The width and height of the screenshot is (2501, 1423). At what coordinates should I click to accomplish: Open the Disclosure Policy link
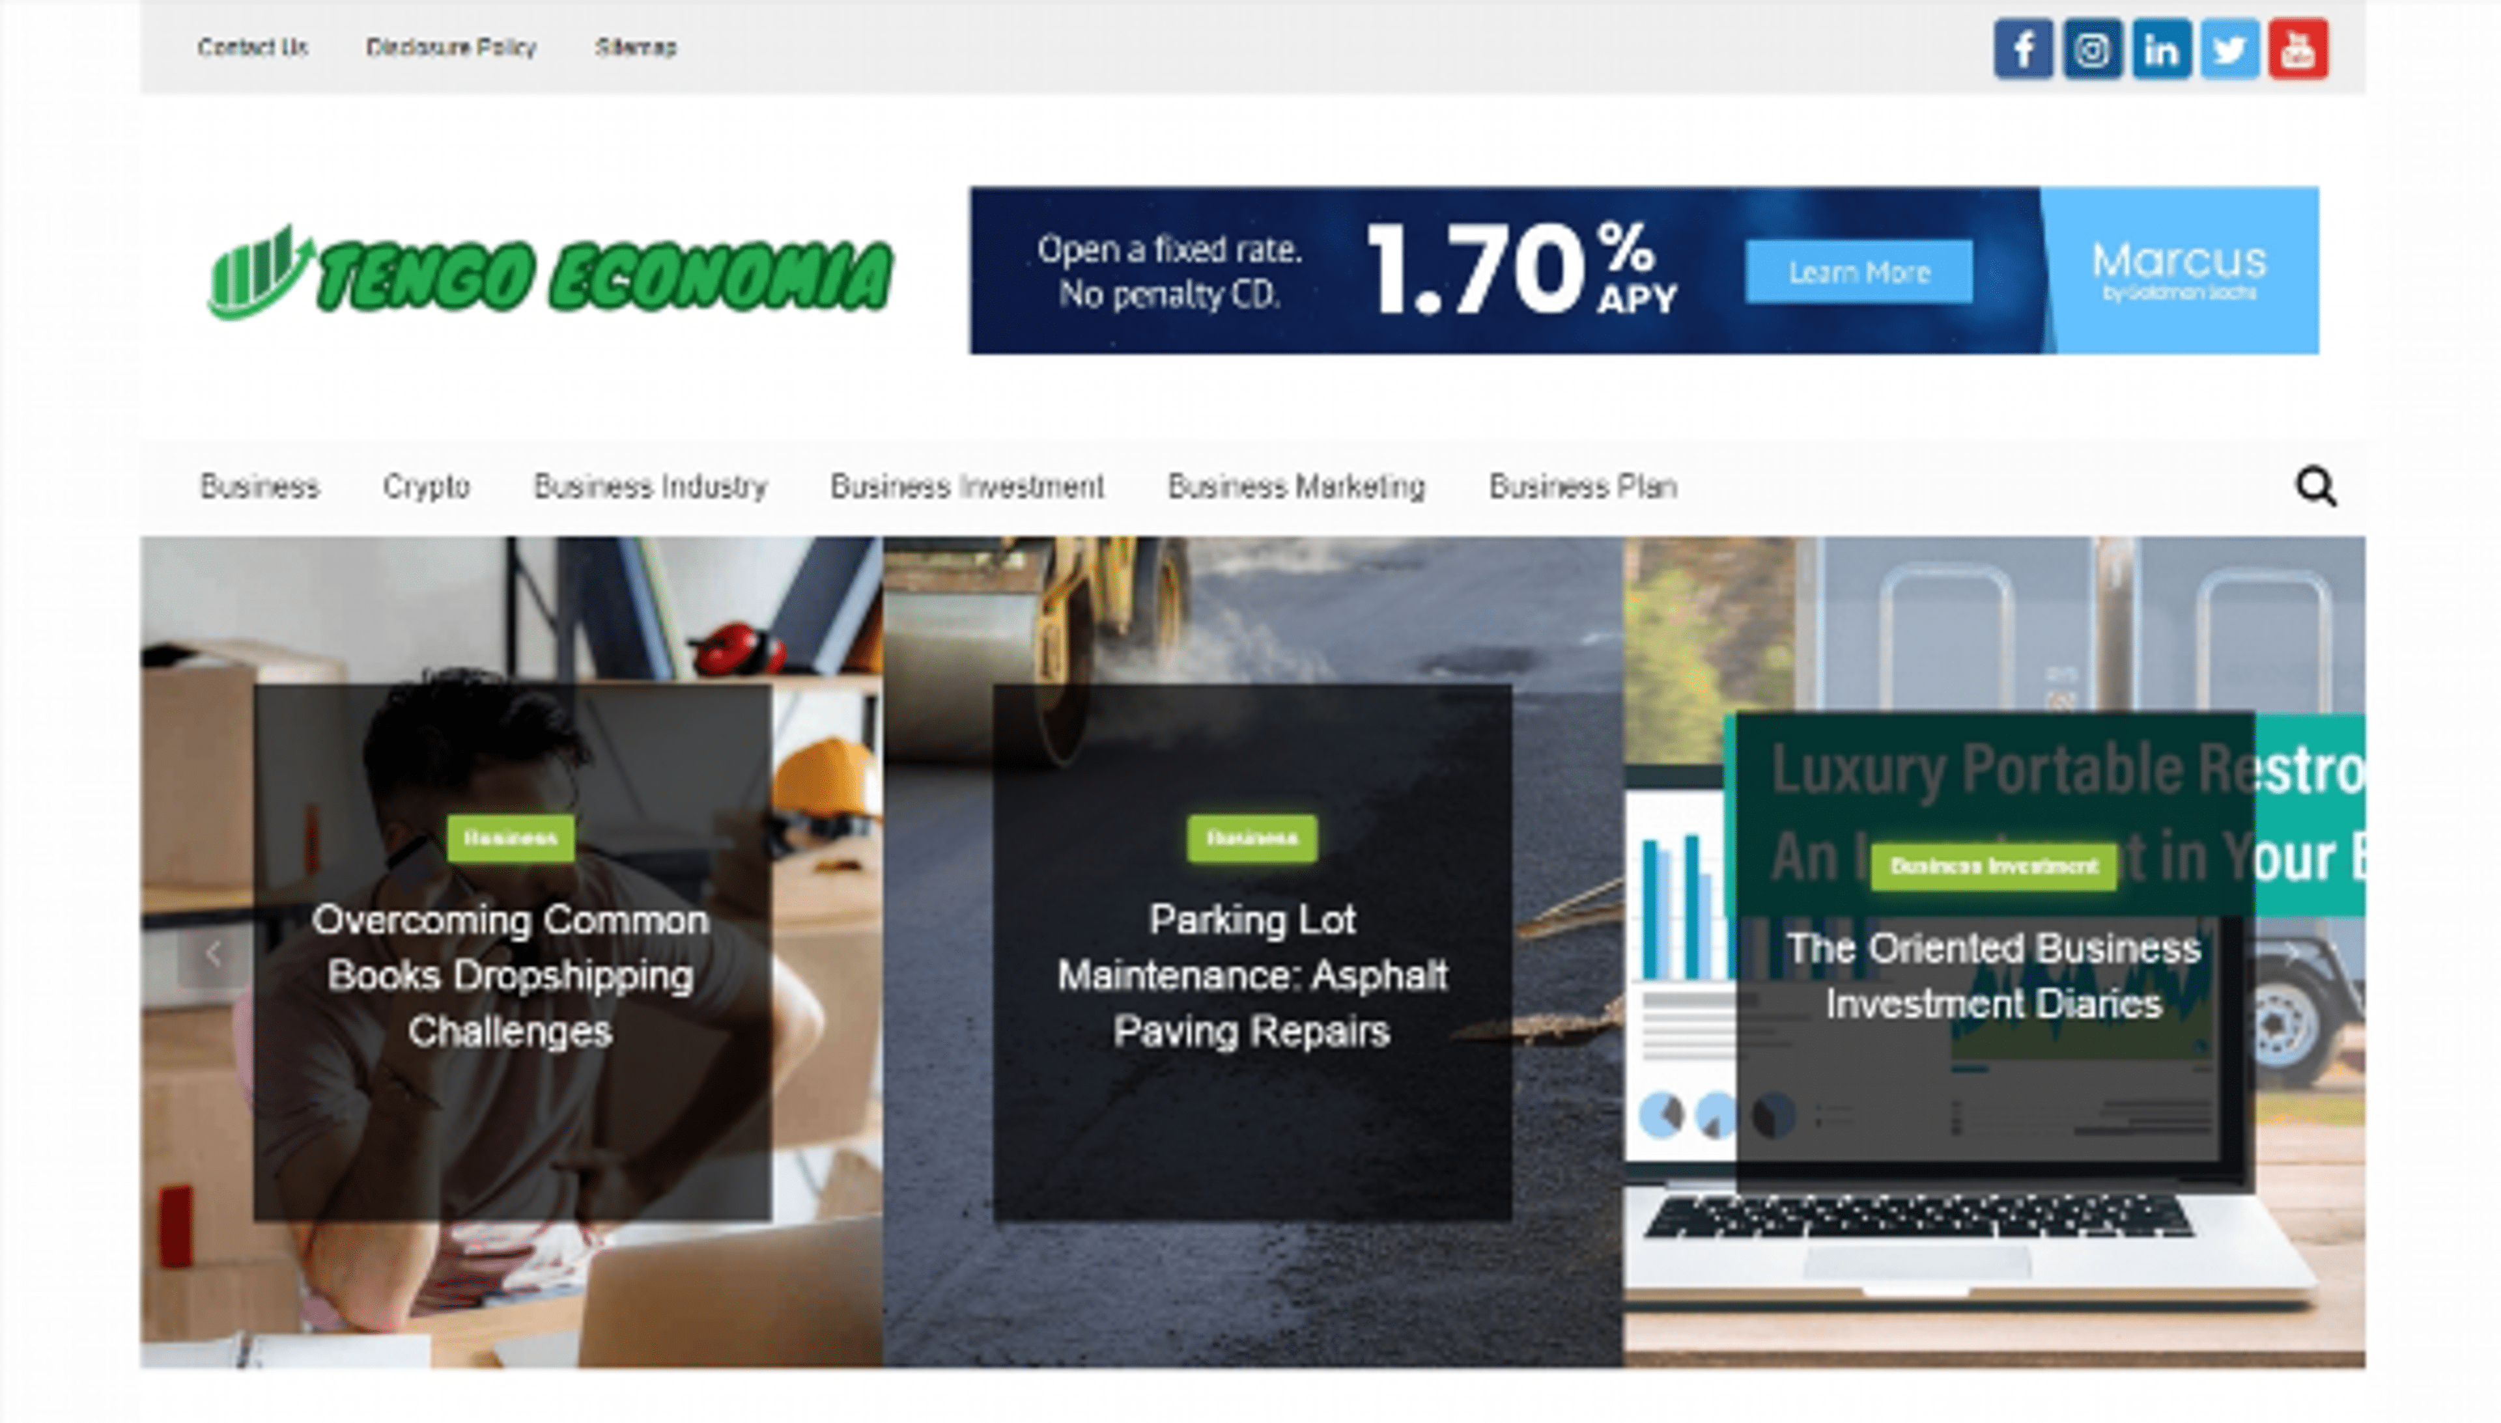[x=451, y=47]
